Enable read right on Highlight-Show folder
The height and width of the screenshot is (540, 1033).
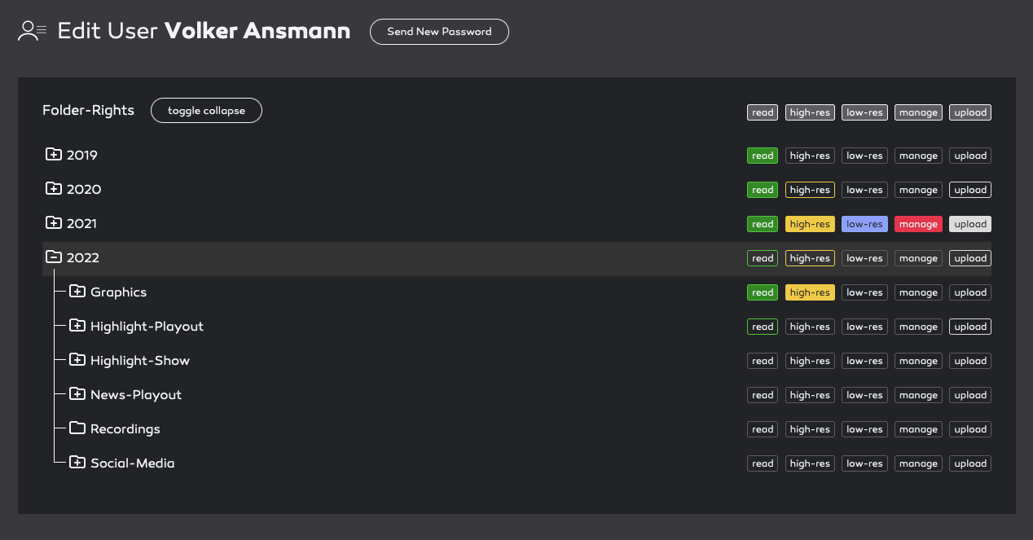click(x=763, y=361)
